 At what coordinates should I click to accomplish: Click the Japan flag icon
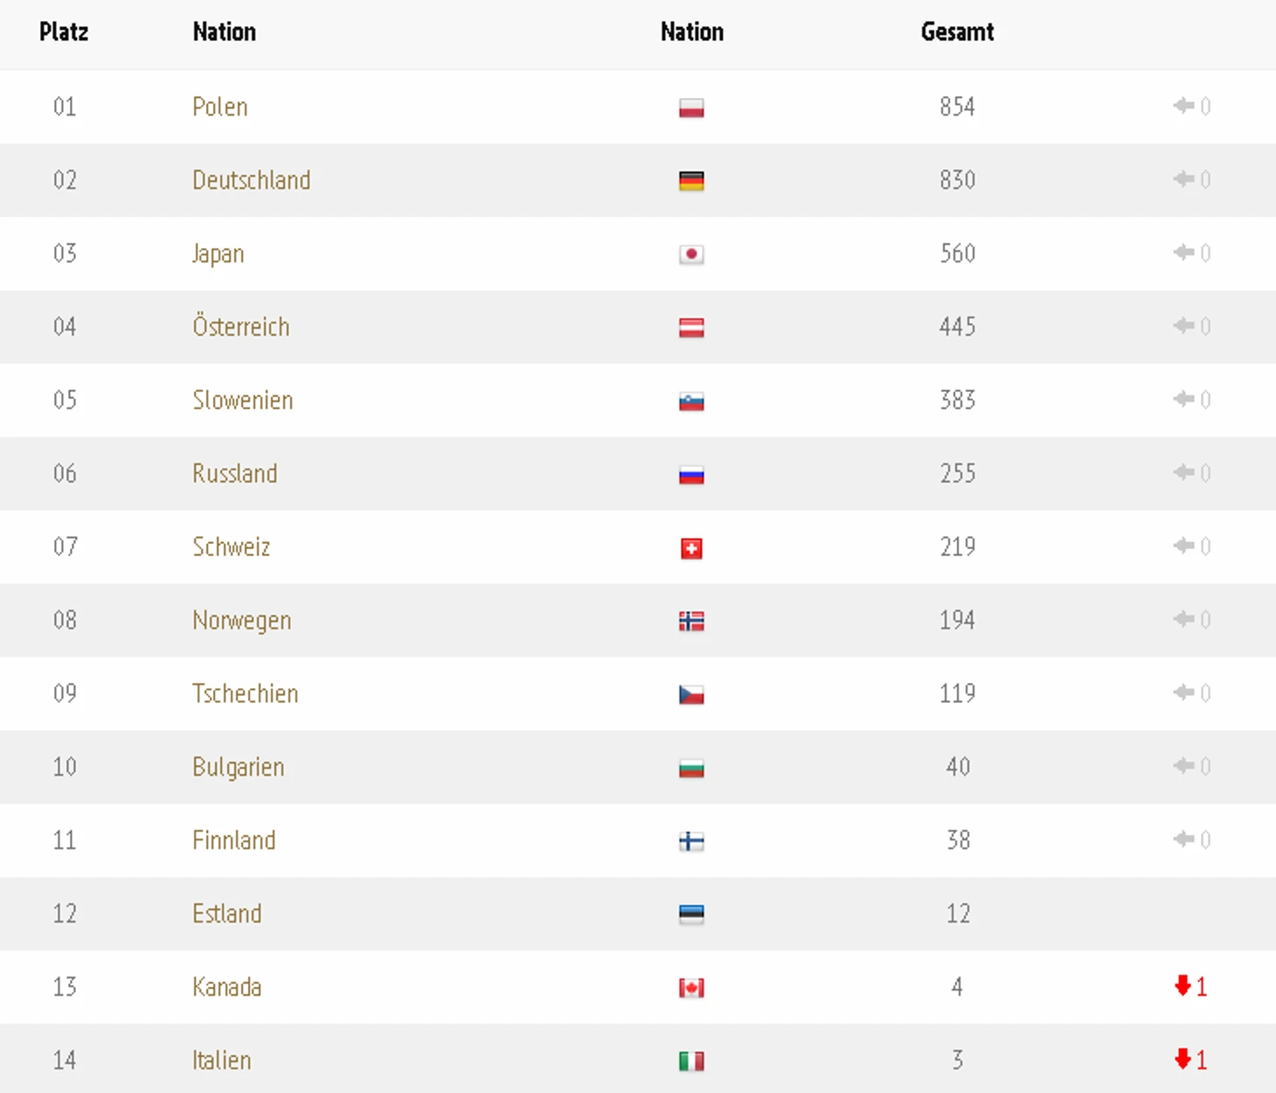coord(691,254)
